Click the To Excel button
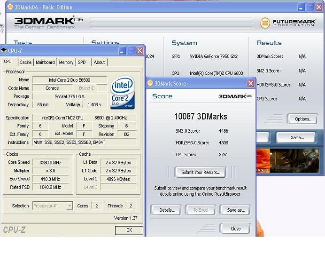This screenshot has height=254, width=325. [201, 210]
